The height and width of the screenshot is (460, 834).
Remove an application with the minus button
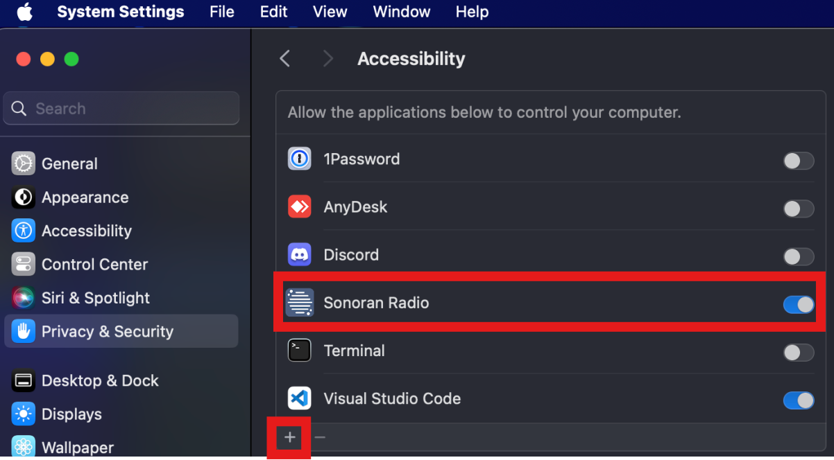point(320,437)
